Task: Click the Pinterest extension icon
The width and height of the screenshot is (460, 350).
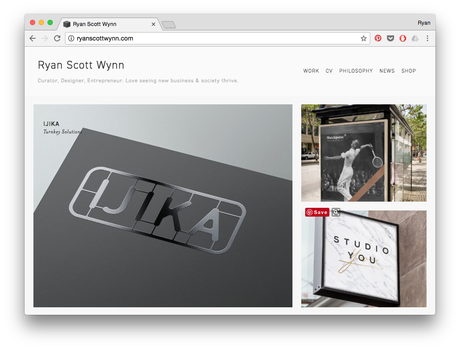Action: pos(378,38)
